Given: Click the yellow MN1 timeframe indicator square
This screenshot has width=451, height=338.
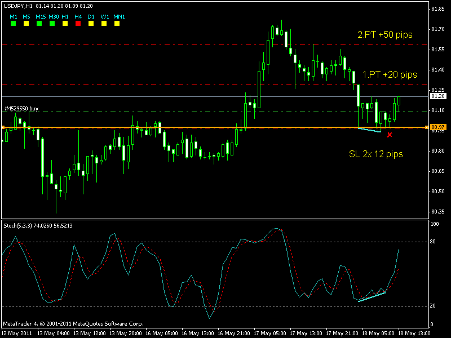Looking at the screenshot, I should click(x=117, y=24).
